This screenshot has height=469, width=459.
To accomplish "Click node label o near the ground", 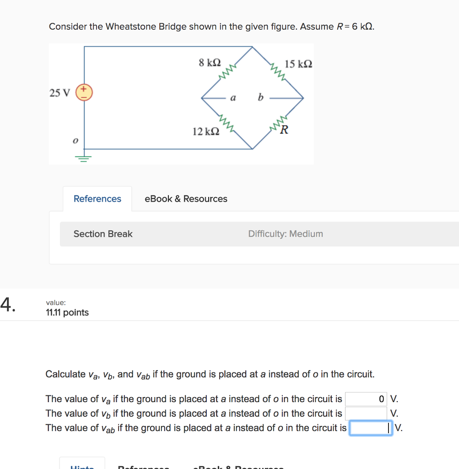I will (x=75, y=141).
